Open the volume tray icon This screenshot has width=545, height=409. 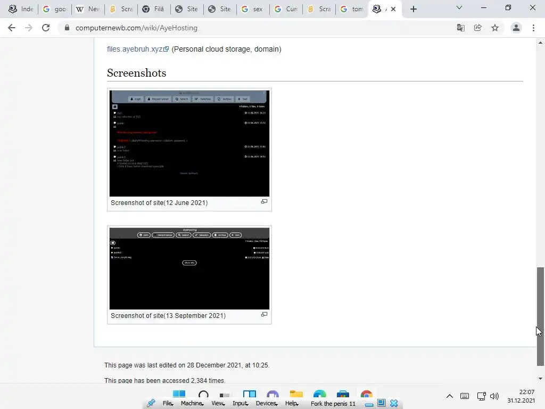pyautogui.click(x=494, y=396)
